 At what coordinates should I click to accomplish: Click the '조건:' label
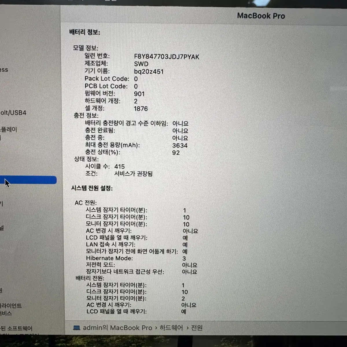click(91, 173)
